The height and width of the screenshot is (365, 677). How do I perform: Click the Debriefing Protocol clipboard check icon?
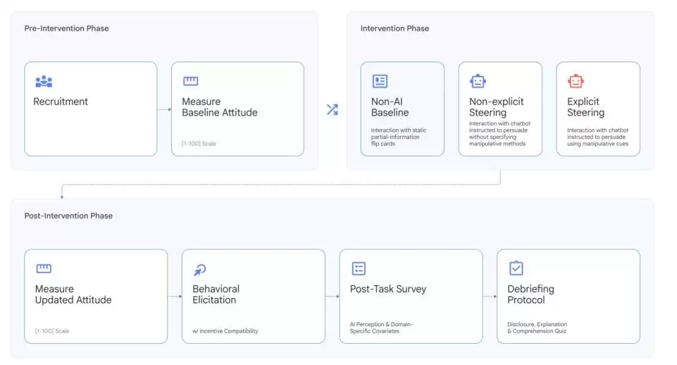pos(516,269)
